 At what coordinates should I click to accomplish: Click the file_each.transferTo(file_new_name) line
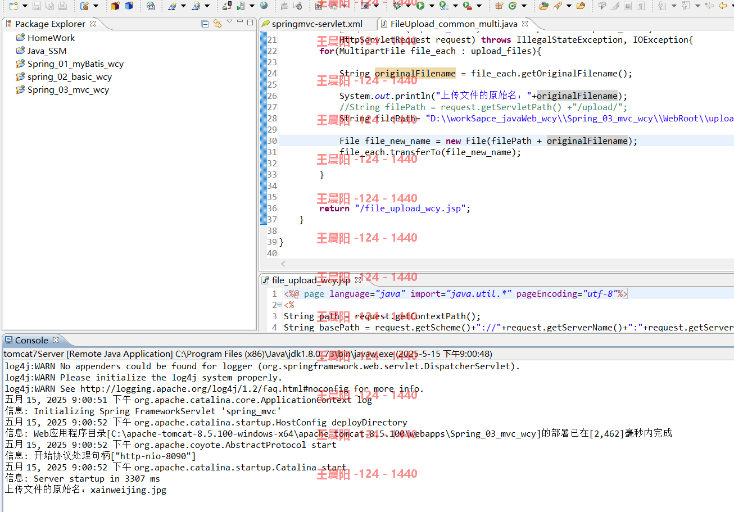click(430, 152)
